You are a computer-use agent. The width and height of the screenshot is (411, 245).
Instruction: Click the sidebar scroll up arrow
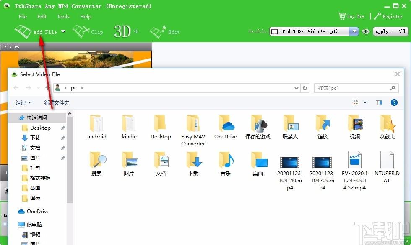pos(70,114)
